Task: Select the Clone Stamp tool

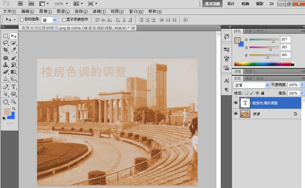Action: [x=6, y=65]
